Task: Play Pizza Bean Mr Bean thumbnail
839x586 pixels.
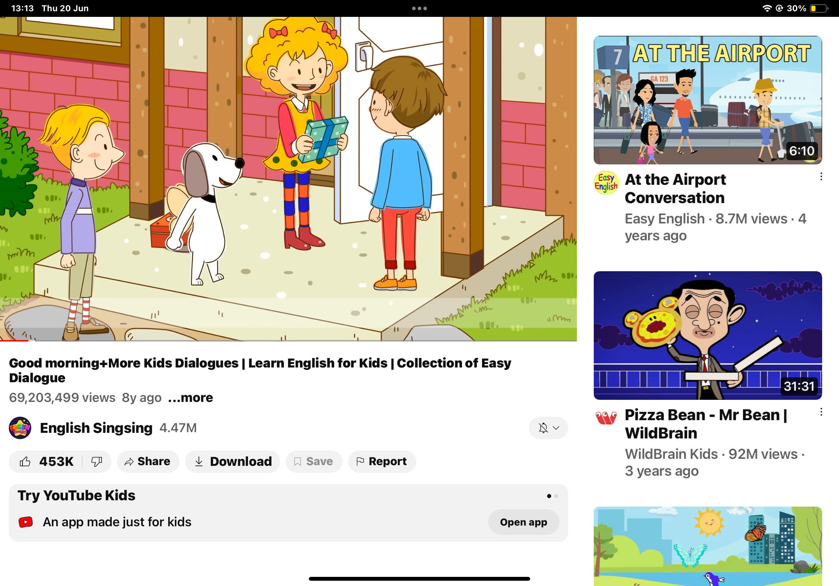Action: [708, 336]
